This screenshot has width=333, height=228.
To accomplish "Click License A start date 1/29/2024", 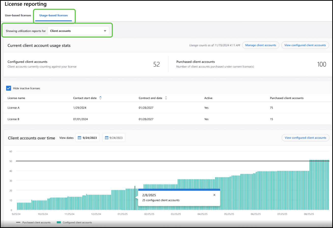I will click(x=80, y=108).
